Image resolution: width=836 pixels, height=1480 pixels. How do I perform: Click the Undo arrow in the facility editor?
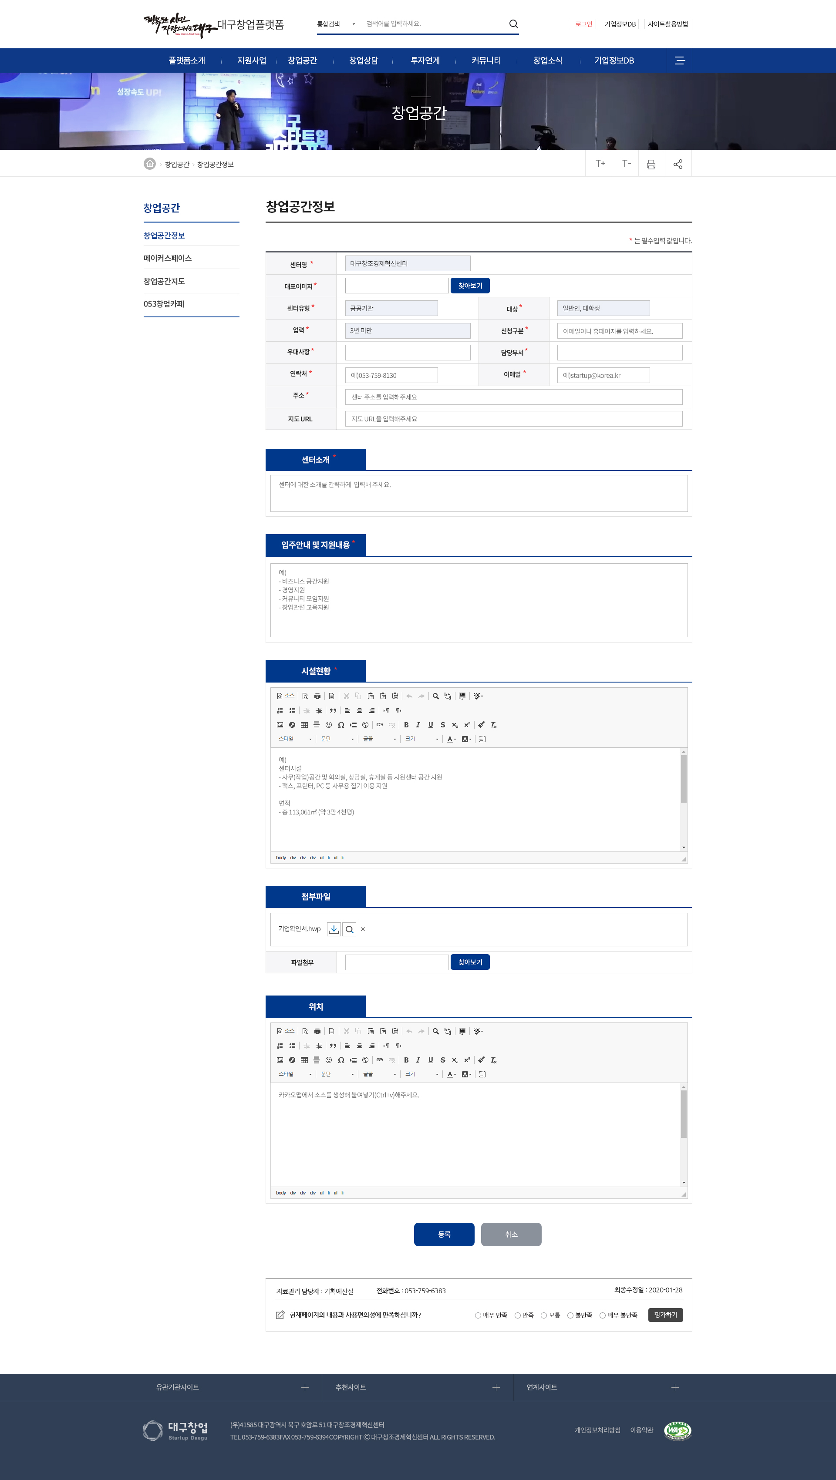pos(409,696)
